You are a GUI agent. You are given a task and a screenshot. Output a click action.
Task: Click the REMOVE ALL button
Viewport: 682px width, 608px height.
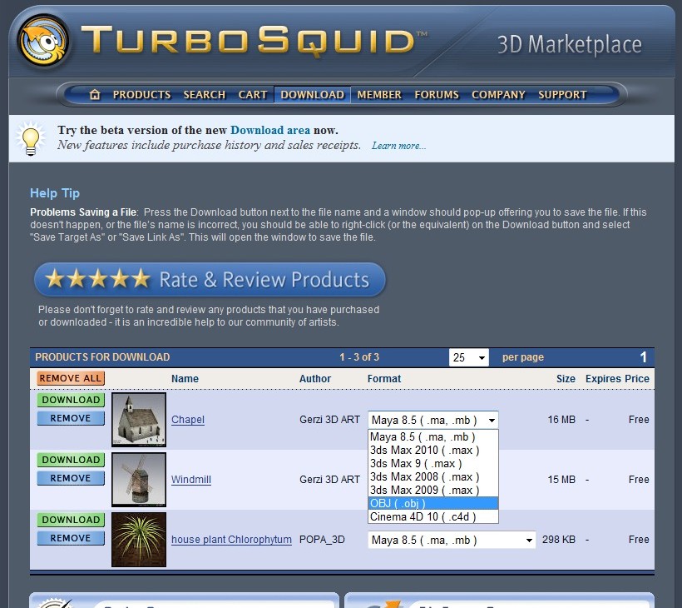click(x=71, y=378)
